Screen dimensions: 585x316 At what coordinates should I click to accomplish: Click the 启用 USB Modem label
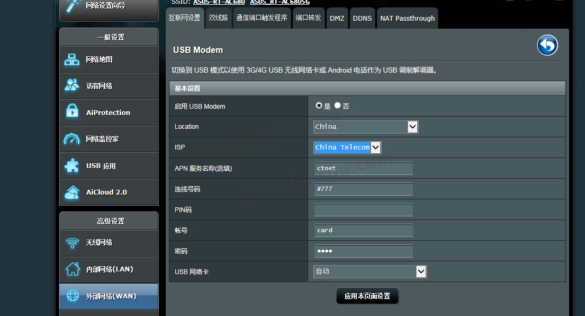coord(200,107)
